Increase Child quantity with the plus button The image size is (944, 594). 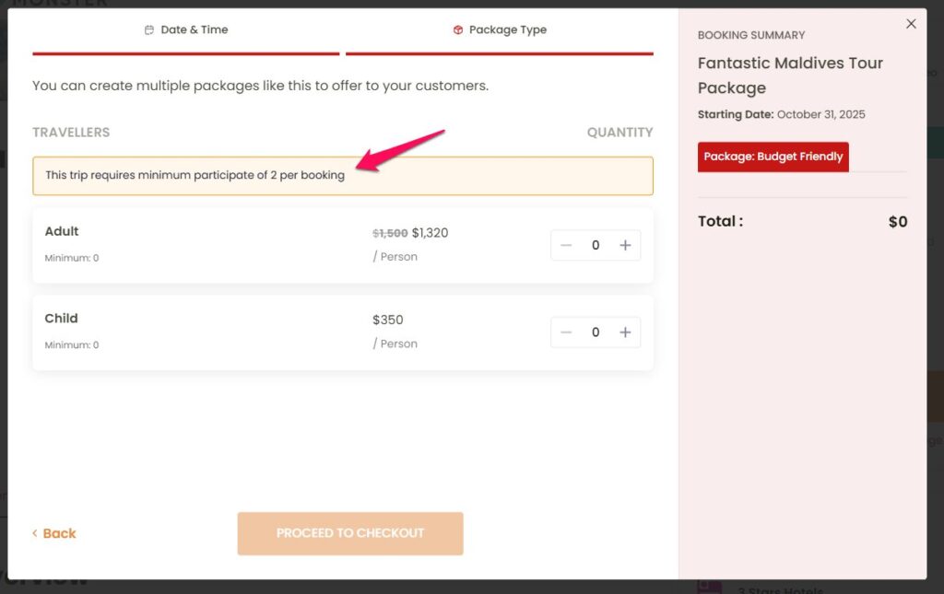click(625, 332)
